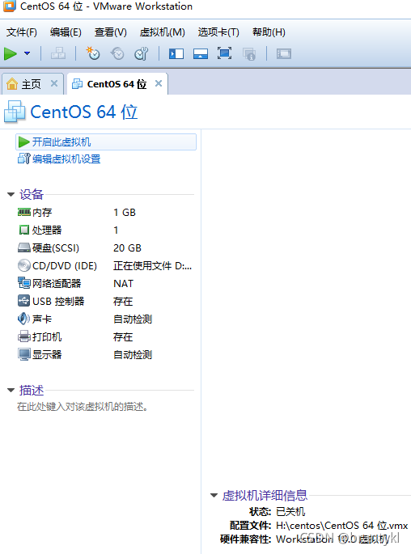The height and width of the screenshot is (554, 411).
Task: Select the 网络适配器 device label
Action: click(57, 283)
